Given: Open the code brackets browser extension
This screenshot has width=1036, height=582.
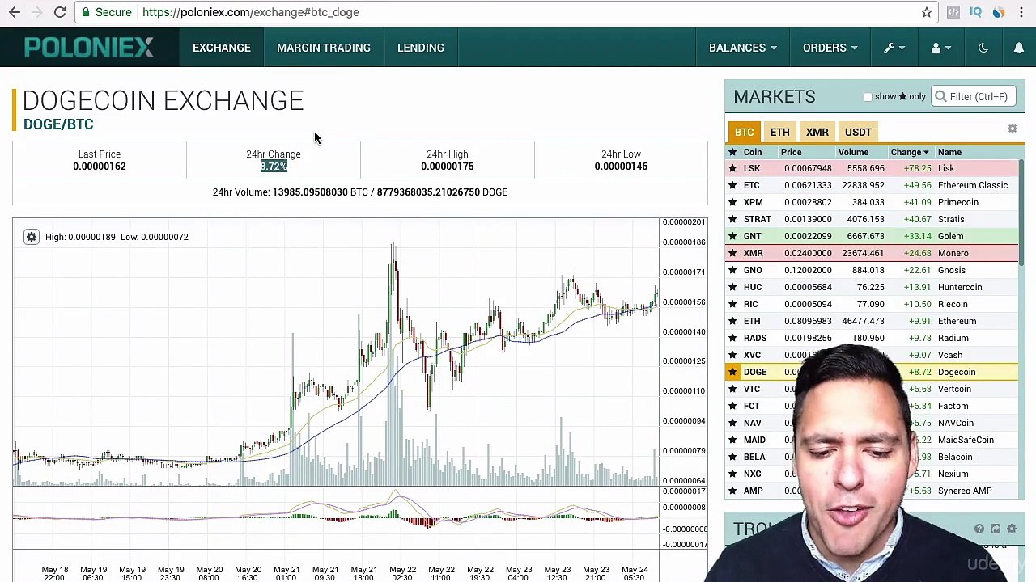Looking at the screenshot, I should pyautogui.click(x=953, y=12).
